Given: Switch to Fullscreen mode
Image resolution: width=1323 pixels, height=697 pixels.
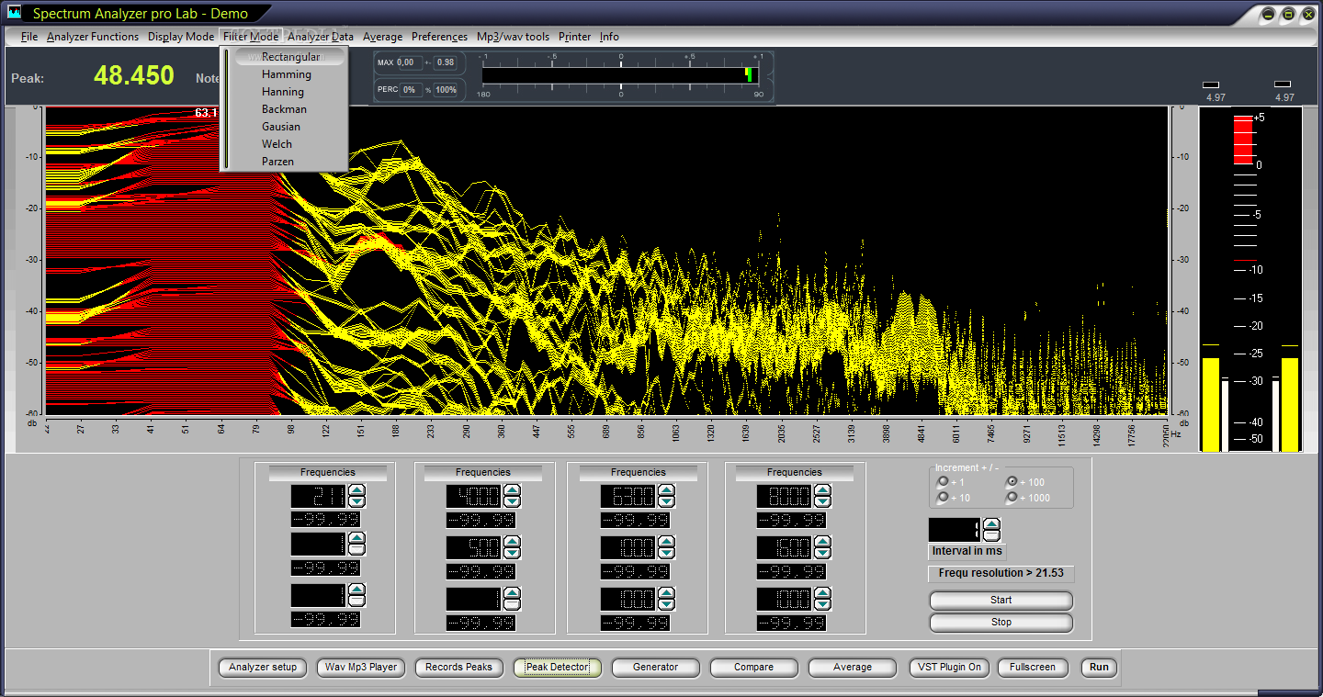Looking at the screenshot, I should click(x=1033, y=668).
